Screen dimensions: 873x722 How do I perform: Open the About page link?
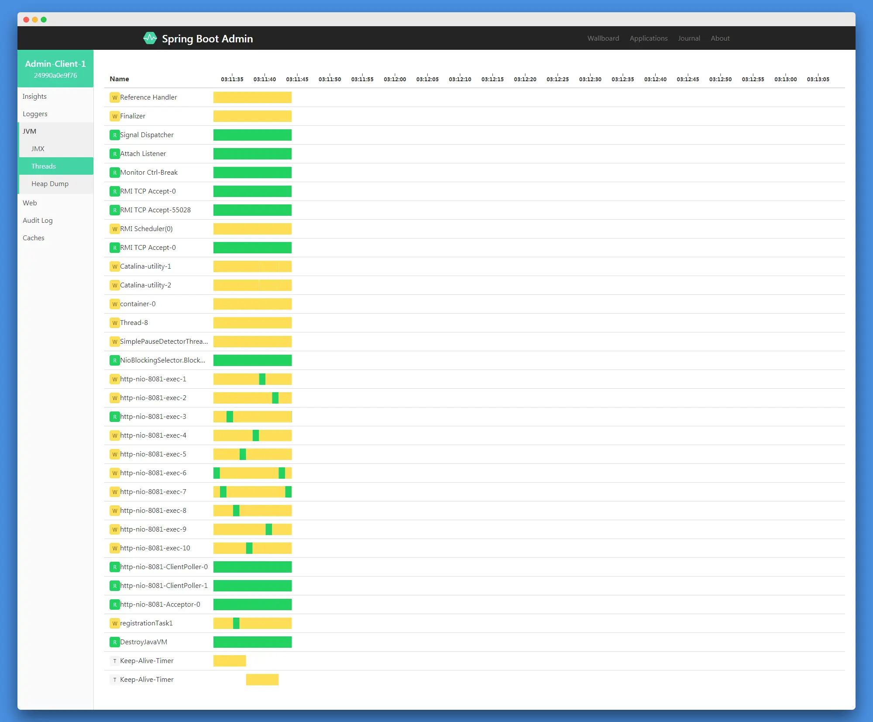[720, 38]
